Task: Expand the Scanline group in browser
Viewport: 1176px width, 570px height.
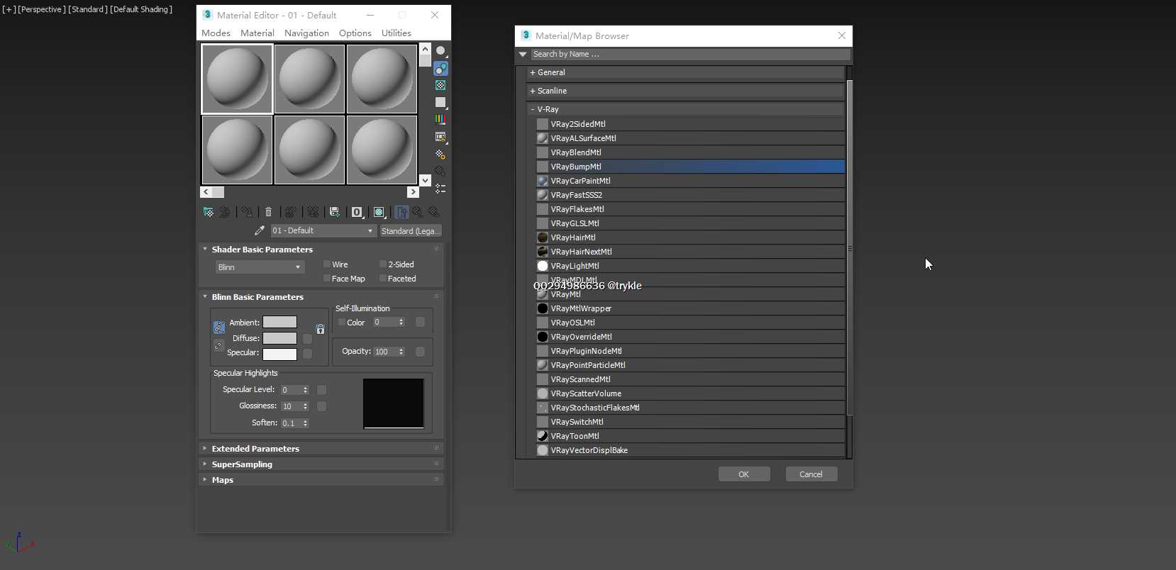Action: tap(685, 91)
